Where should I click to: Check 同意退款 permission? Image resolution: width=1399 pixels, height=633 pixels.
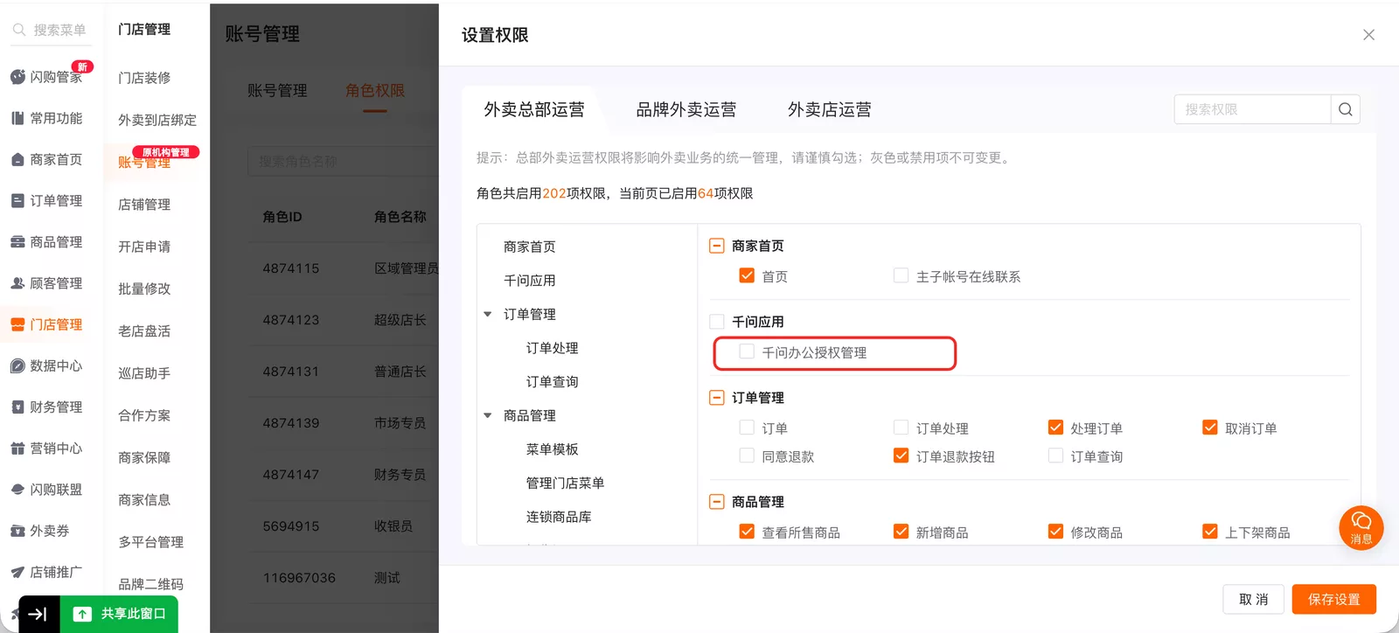pos(747,456)
